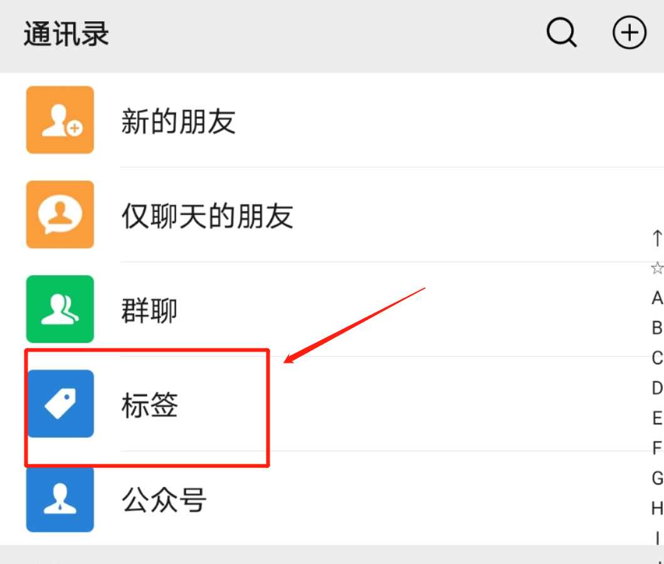Select the 新的朋友 entry
The width and height of the screenshot is (664, 564).
(332, 120)
